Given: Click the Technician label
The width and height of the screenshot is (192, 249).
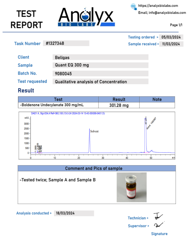Looking at the screenshot, I should [138, 218].
